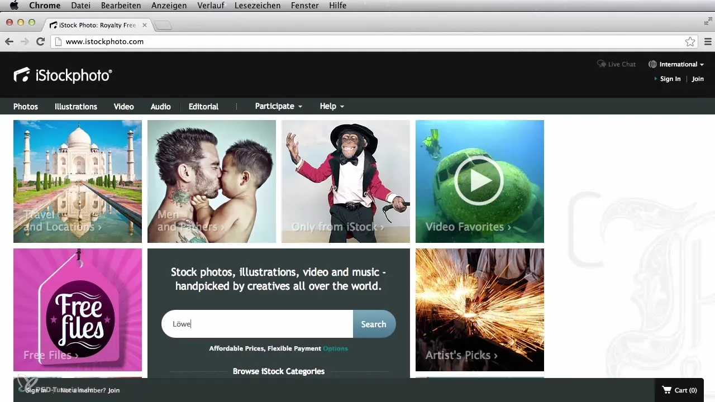This screenshot has height=402, width=715.
Task: Open the Chrome hamburger menu
Action: tap(708, 42)
